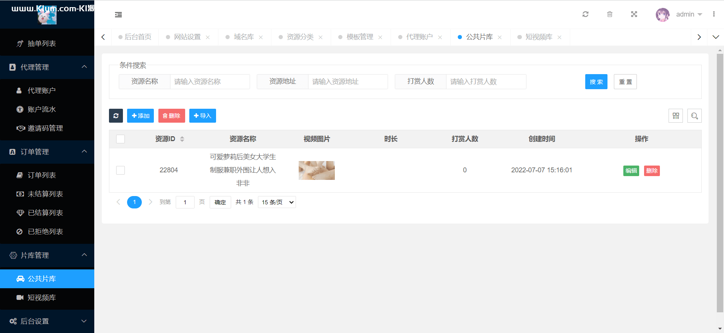Click the sidebar collapse menu icon

pyautogui.click(x=118, y=15)
